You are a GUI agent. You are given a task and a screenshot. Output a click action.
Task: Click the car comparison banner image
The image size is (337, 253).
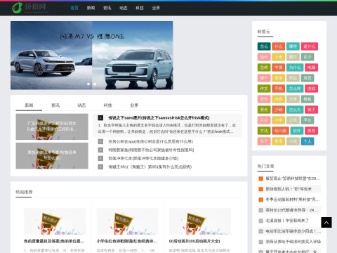point(92,56)
